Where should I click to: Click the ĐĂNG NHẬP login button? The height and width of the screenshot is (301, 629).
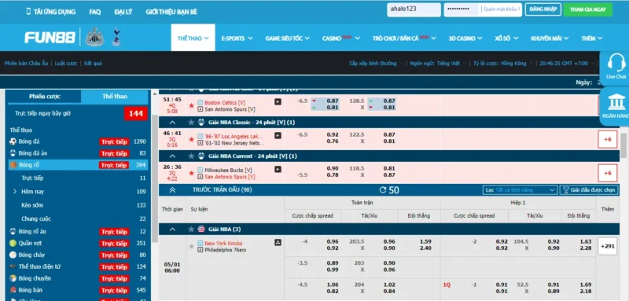pos(543,9)
